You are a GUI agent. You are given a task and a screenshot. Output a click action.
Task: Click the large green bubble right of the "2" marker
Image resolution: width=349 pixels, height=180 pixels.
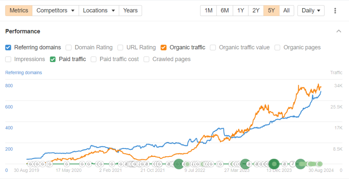pos(300,164)
